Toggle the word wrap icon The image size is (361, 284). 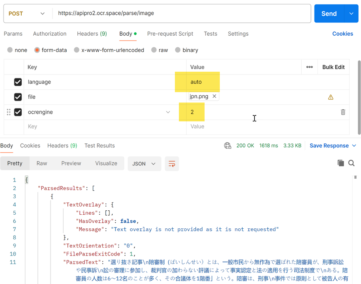(172, 164)
